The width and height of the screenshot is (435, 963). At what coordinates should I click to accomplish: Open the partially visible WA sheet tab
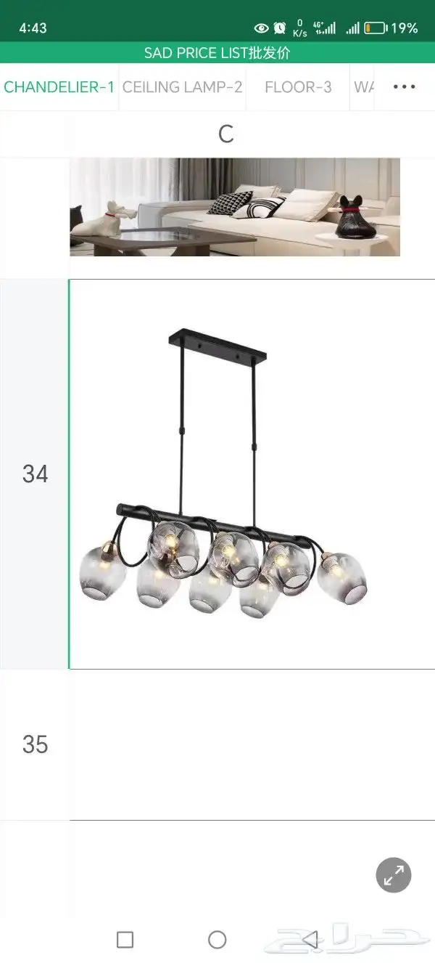click(x=363, y=87)
